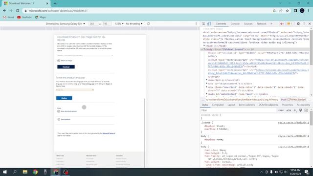Open Chrome three-dot menu
This screenshot has height=176, width=313.
[x=309, y=11]
